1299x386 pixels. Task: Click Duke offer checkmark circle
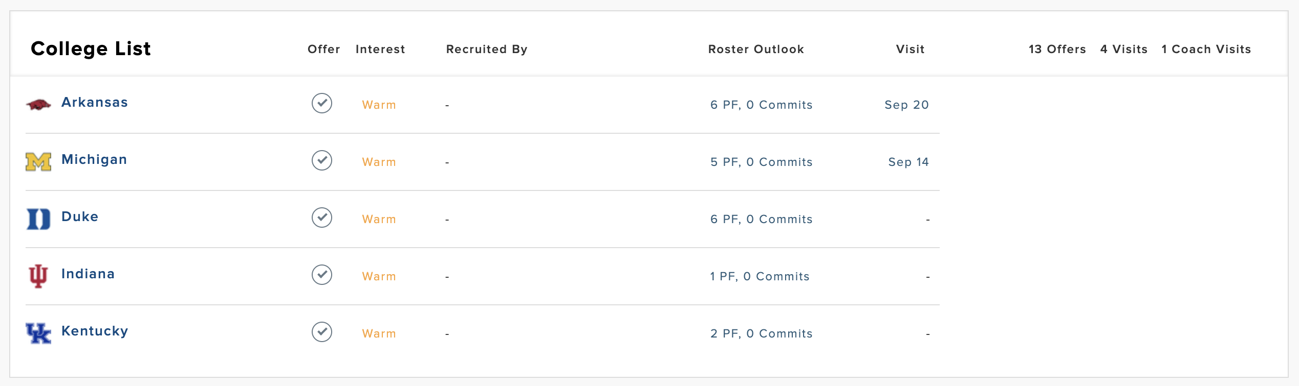322,218
